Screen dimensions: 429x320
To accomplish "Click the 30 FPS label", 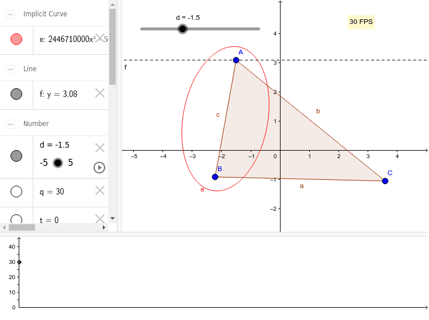I will click(361, 22).
